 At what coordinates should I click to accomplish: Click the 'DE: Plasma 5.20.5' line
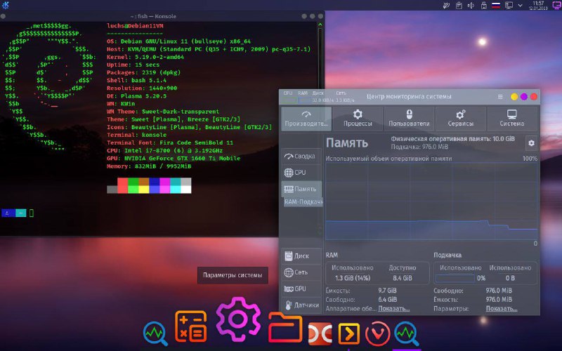136,96
